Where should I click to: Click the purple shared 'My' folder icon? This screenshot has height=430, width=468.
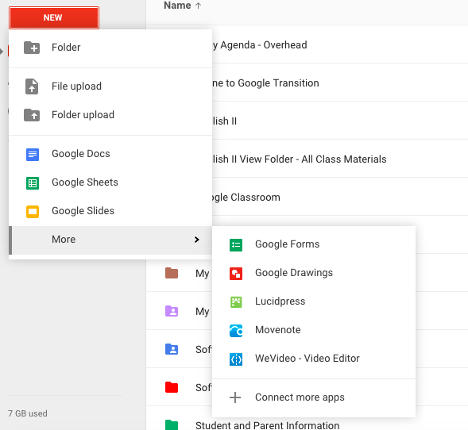pos(172,311)
